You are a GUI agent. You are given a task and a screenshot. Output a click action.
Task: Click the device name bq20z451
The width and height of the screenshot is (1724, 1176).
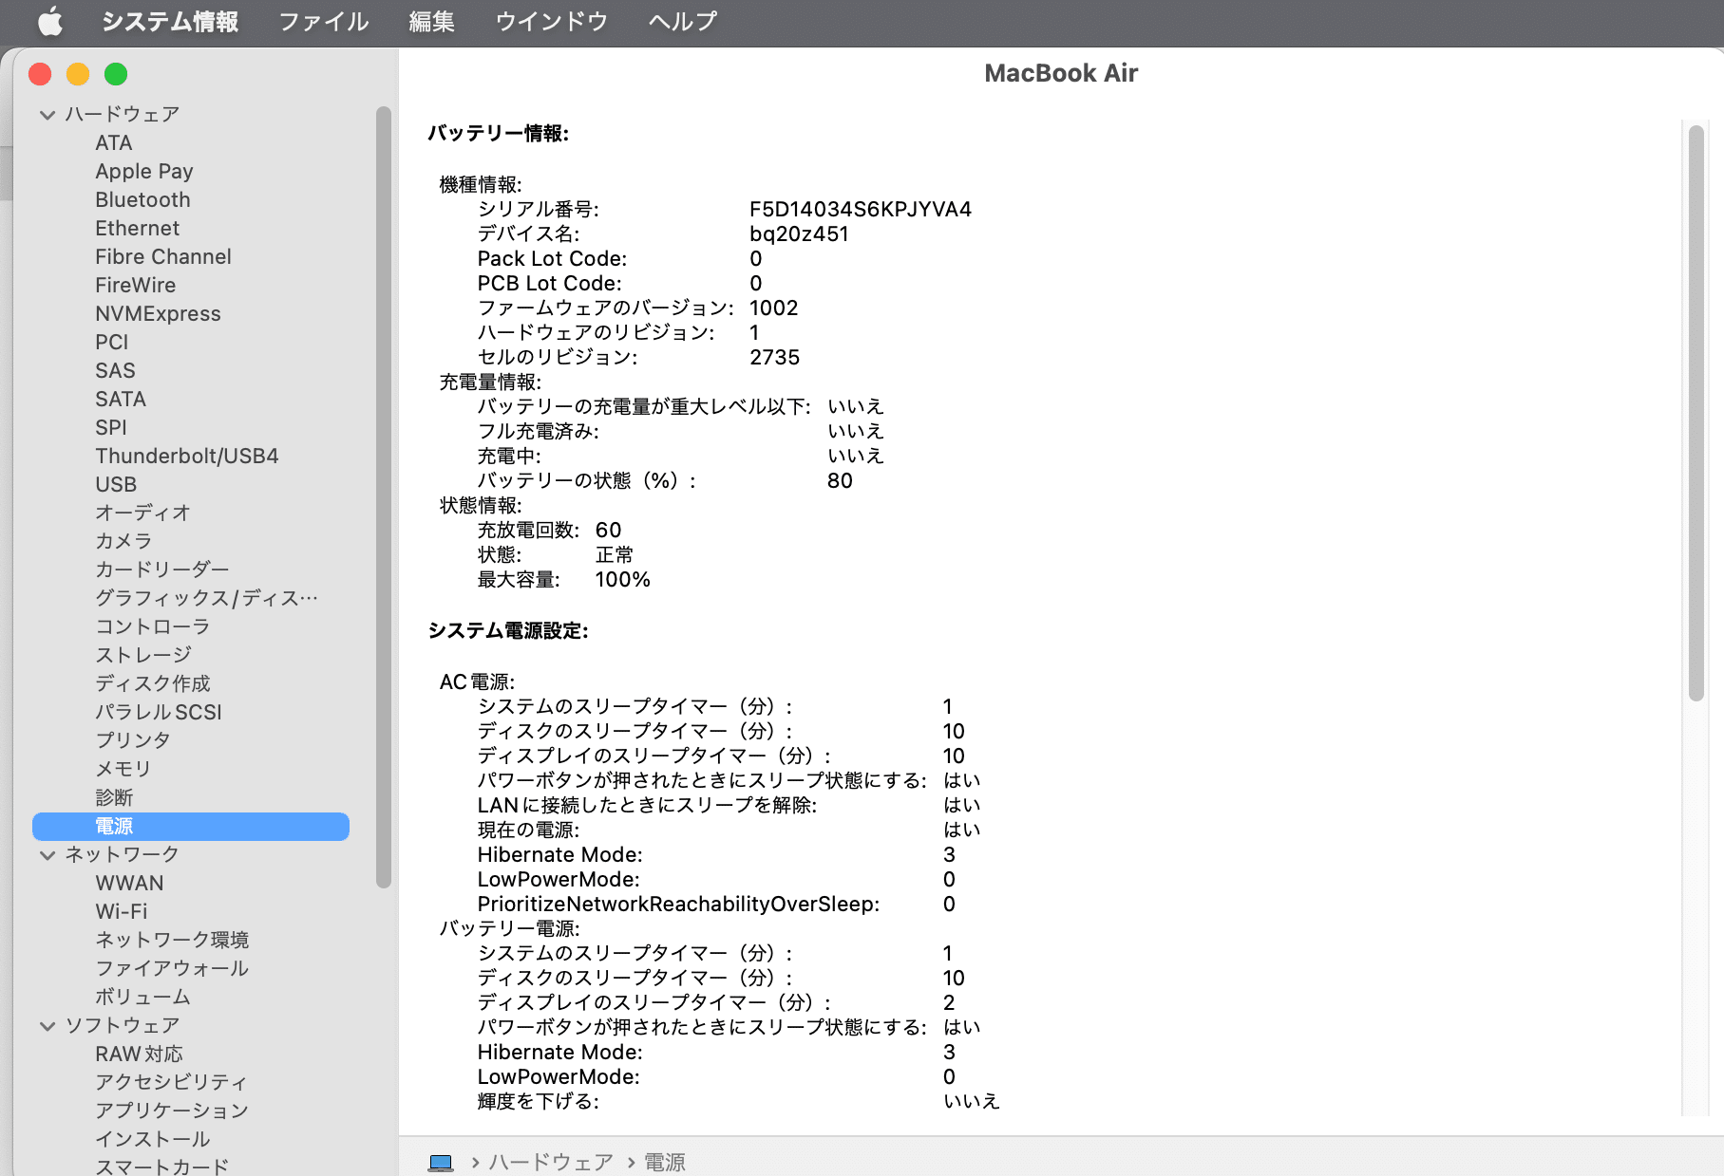click(799, 233)
